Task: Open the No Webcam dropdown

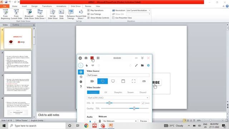Action: (x=120, y=121)
